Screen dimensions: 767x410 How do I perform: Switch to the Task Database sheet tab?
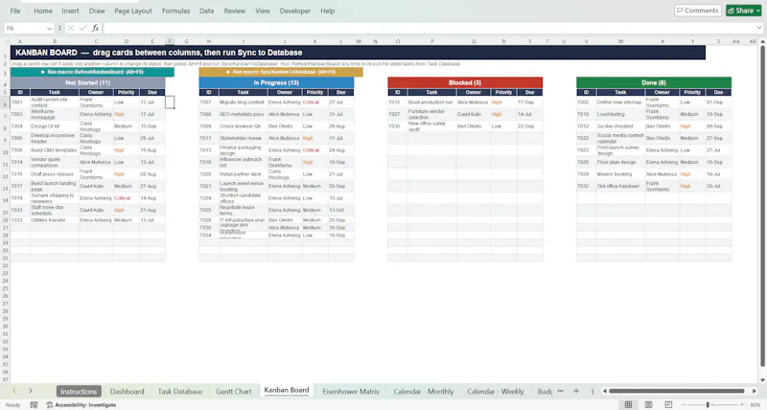point(180,392)
